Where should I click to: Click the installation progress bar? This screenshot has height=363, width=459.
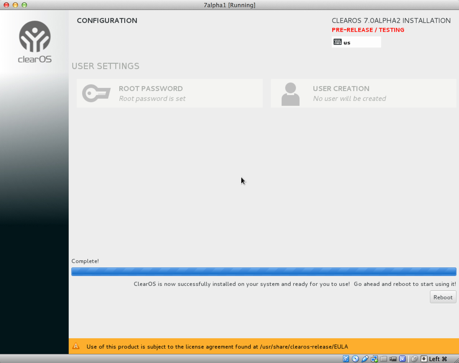[264, 272]
